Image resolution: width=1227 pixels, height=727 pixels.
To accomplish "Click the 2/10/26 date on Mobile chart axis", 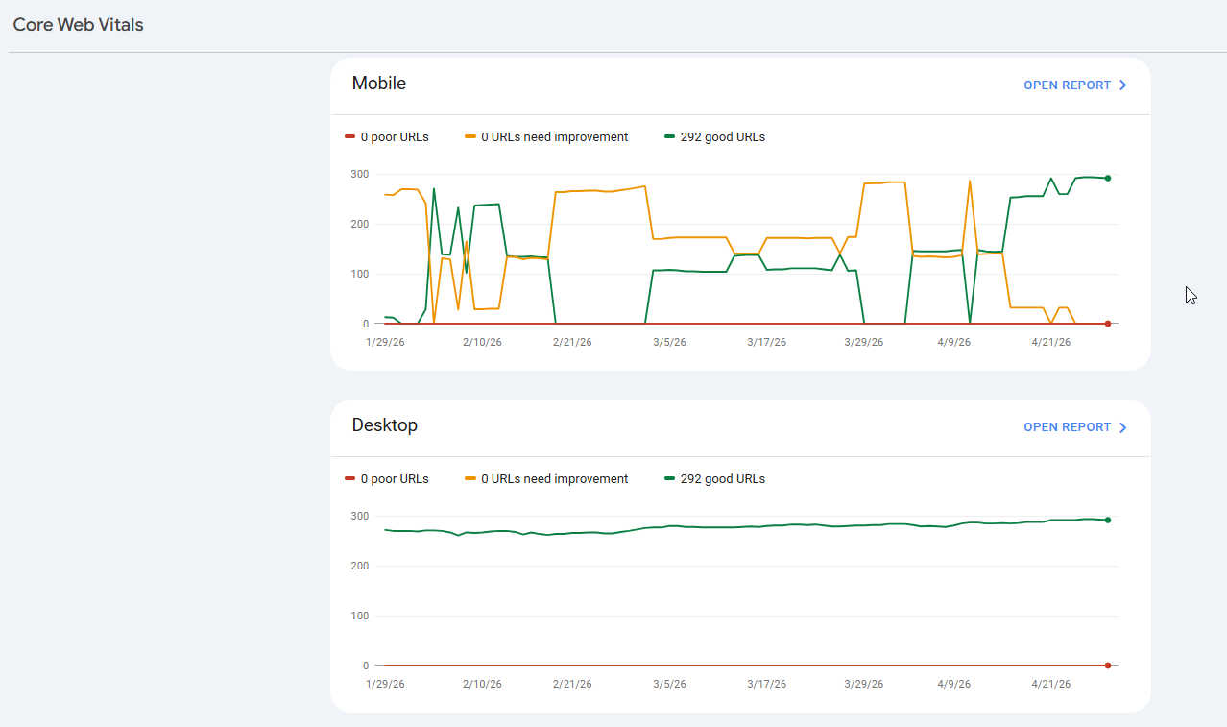I will coord(482,342).
